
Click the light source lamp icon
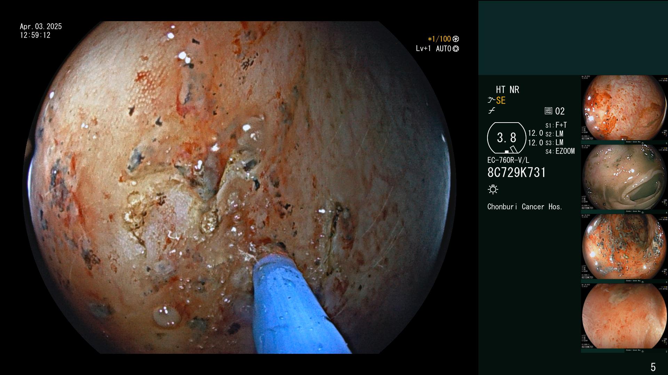tap(493, 189)
